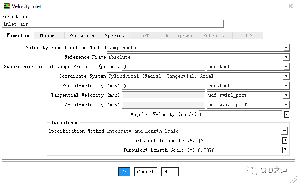Switch to the Thermal tab
The height and width of the screenshot is (183, 297).
49,36
